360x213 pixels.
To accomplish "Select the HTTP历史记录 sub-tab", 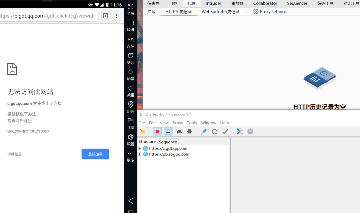I will [x=178, y=12].
